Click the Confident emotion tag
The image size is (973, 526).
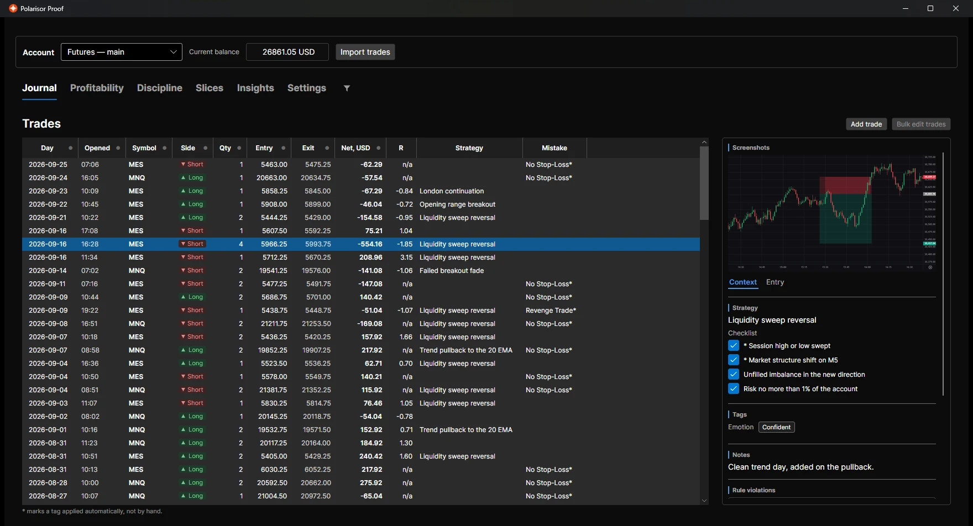776,427
